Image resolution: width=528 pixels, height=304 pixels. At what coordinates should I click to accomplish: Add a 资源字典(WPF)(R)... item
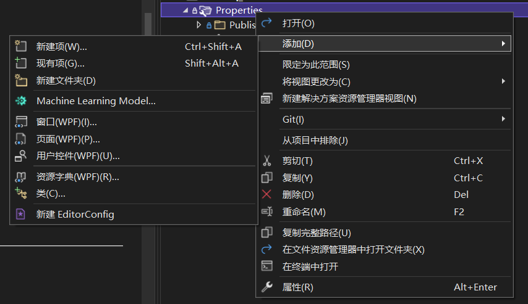pos(134,177)
